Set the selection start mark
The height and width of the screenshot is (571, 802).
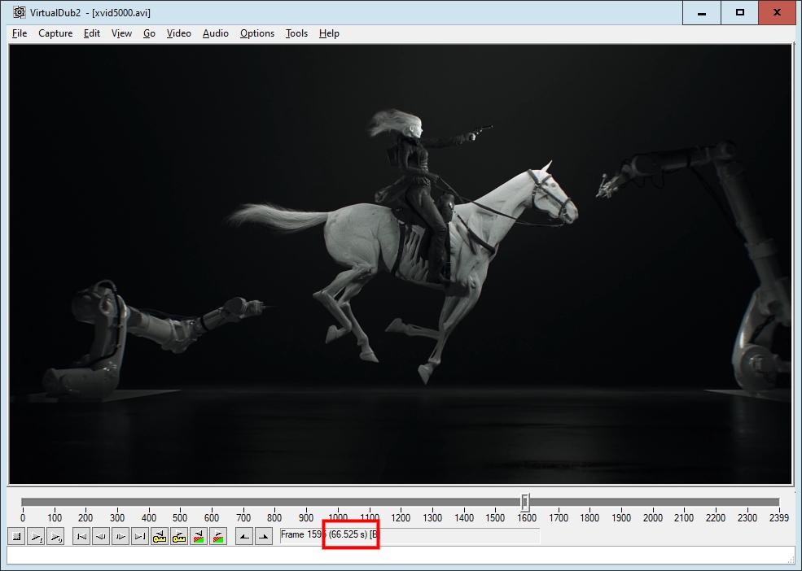(x=244, y=536)
